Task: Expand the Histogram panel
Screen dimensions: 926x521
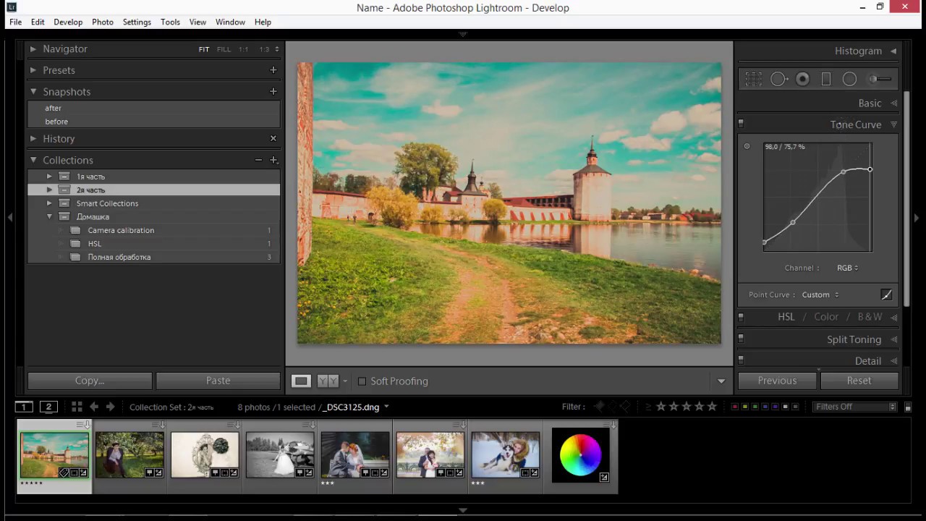Action: coord(893,51)
